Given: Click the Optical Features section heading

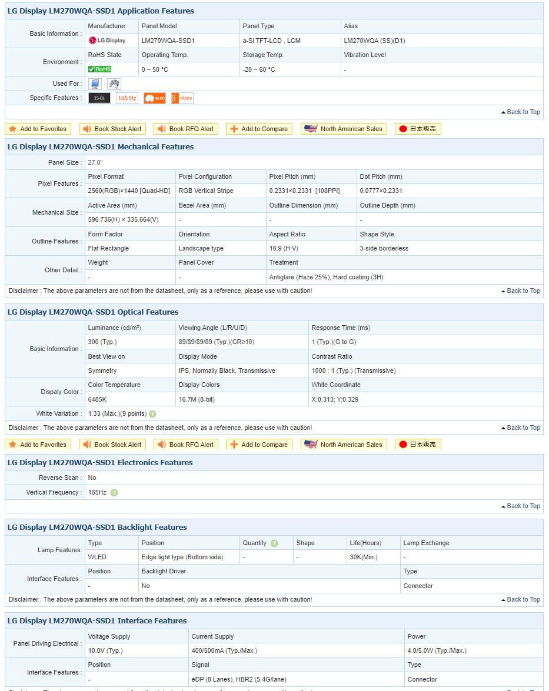Looking at the screenshot, I should coord(92,312).
